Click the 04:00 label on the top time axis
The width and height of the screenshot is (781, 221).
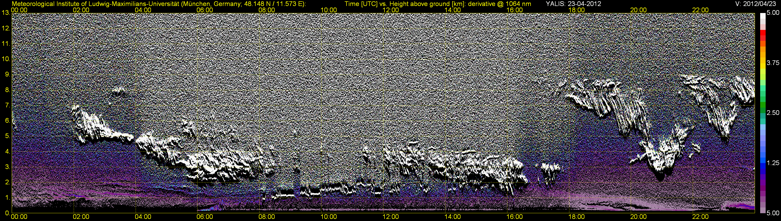pyautogui.click(x=143, y=10)
